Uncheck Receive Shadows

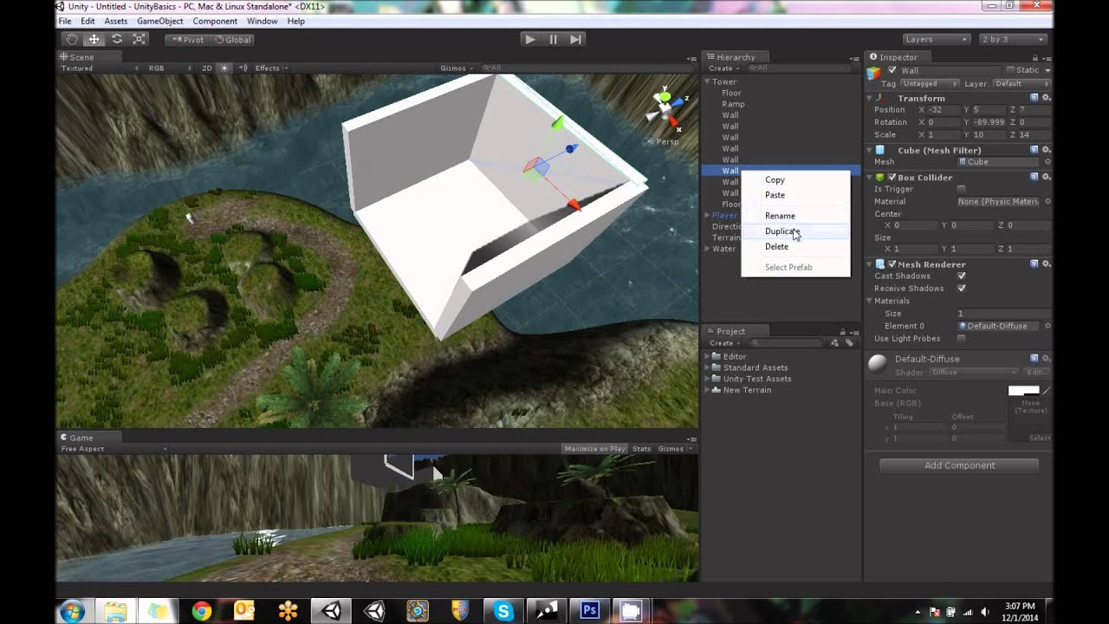(961, 288)
